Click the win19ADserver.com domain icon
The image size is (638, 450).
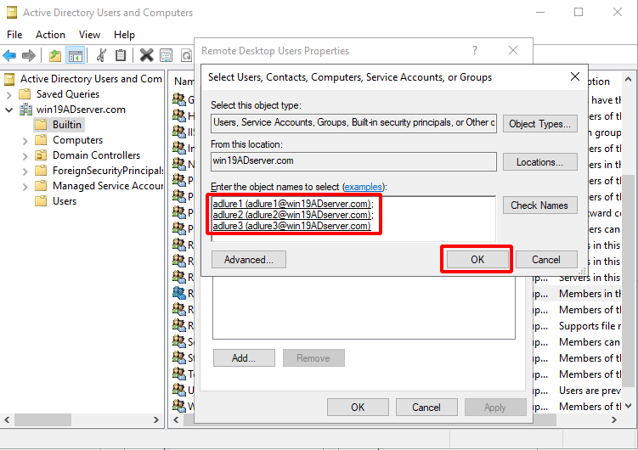pos(26,110)
